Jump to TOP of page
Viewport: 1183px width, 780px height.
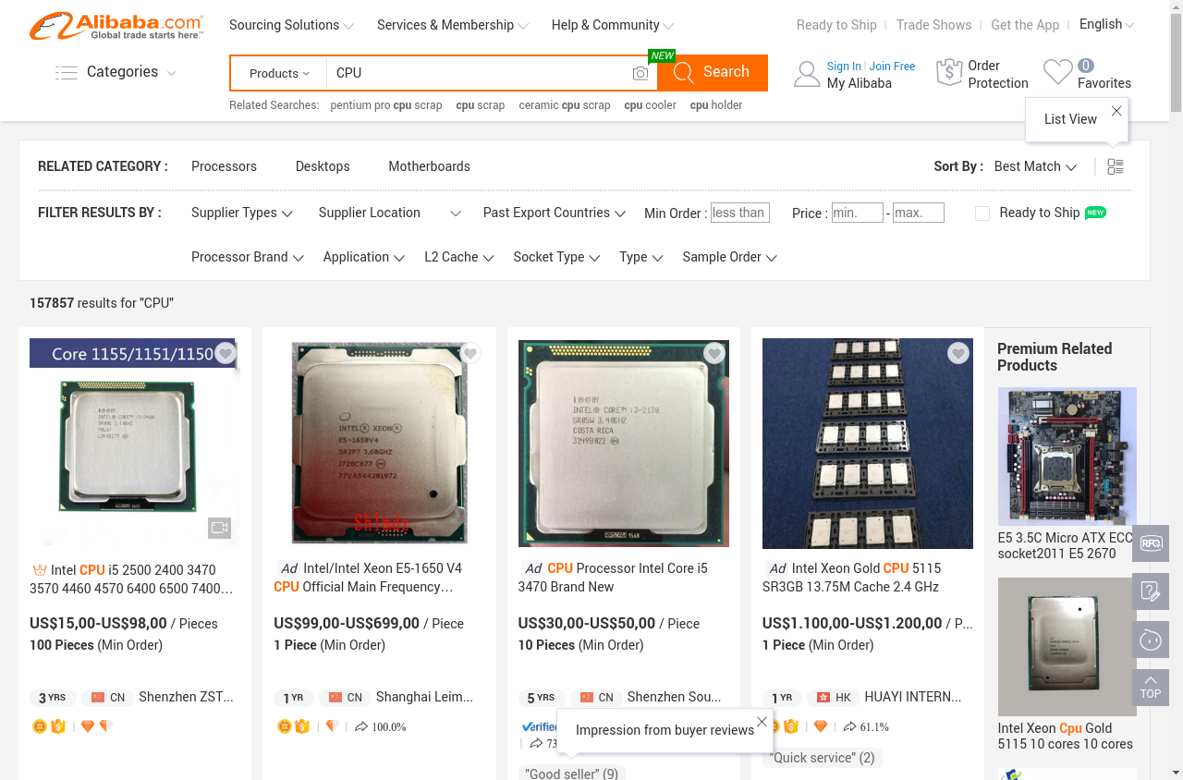point(1151,688)
